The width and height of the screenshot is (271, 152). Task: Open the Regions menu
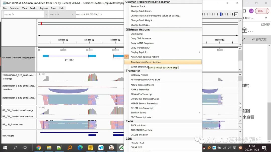pos(44,8)
